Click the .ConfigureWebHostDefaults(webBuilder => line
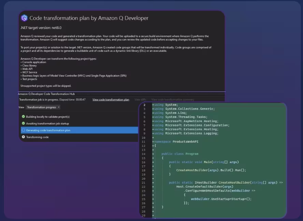This screenshot has height=221, width=303. pos(219,191)
